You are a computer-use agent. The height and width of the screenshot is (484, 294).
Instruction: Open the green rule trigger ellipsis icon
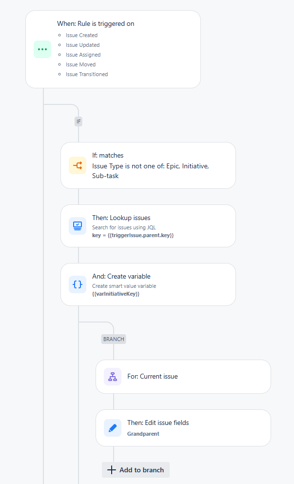(42, 49)
